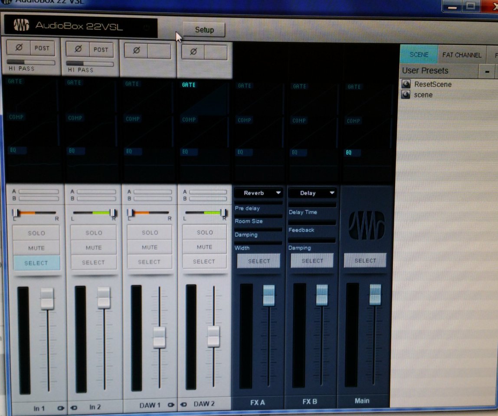Click the In 1 HI PASS filter slider
The image size is (498, 416).
pyautogui.click(x=31, y=62)
